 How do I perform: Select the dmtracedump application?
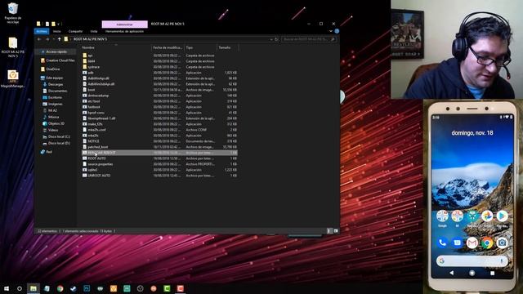[160, 96]
